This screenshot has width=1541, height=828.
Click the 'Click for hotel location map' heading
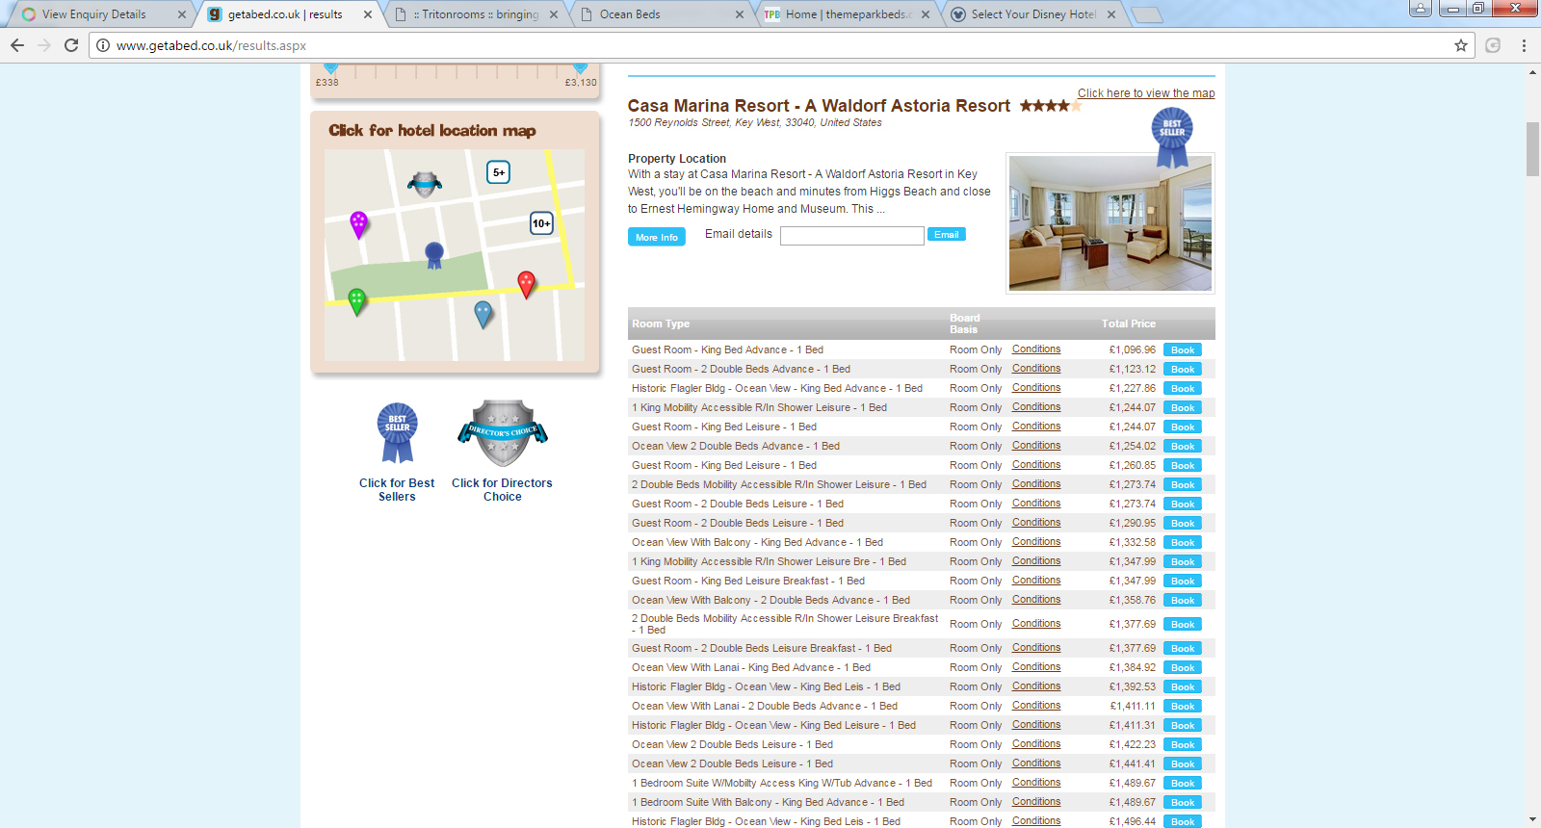[432, 131]
